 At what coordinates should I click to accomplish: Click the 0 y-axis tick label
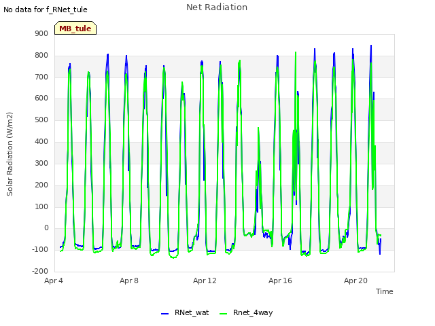tap(46, 228)
